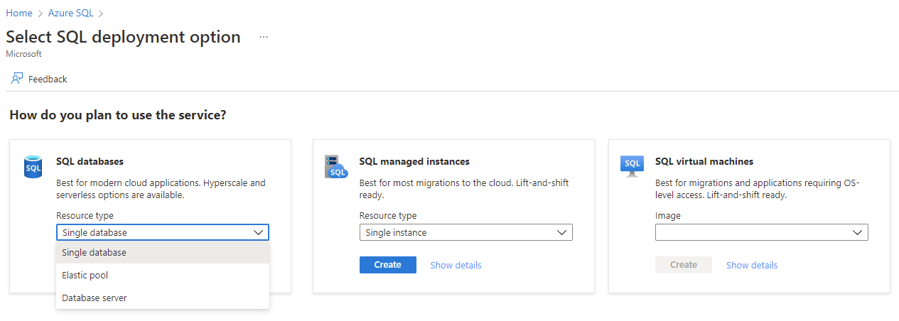
Task: Click the SQL databases cylinder icon
Action: click(33, 167)
